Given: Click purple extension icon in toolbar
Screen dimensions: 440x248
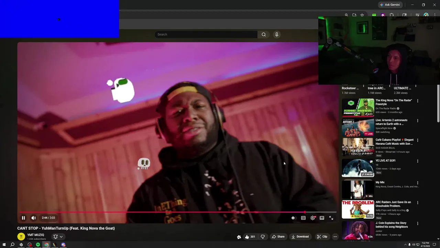Looking at the screenshot, I should pos(383,15).
